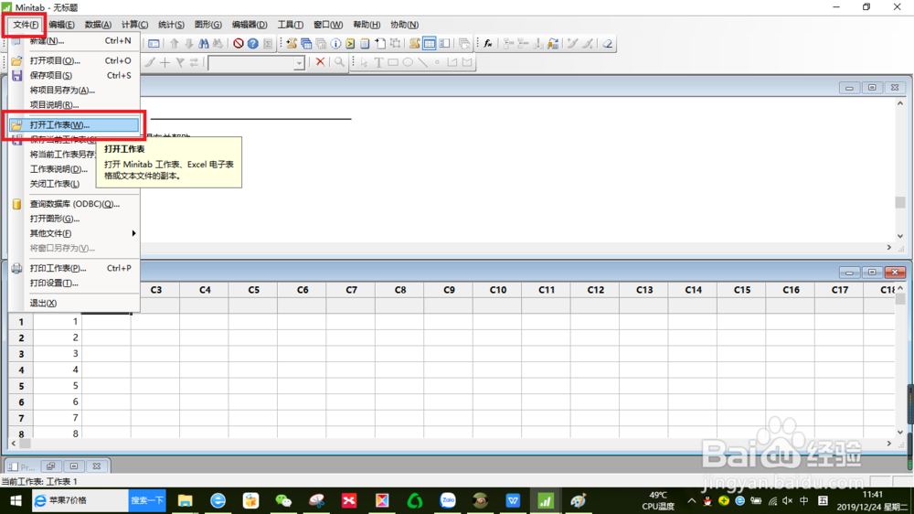Click the Show Related Documents page icon
914x514 pixels.
[x=380, y=44]
